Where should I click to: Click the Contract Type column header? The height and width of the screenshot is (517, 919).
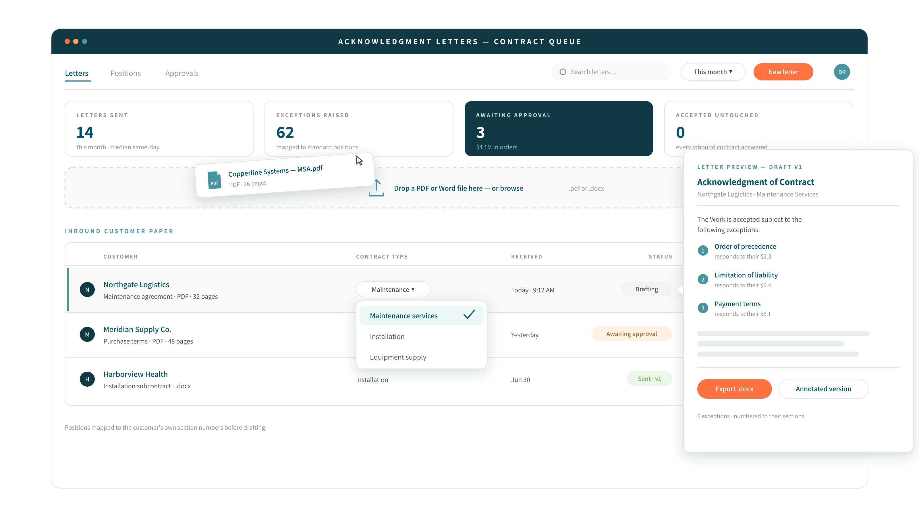382,257
